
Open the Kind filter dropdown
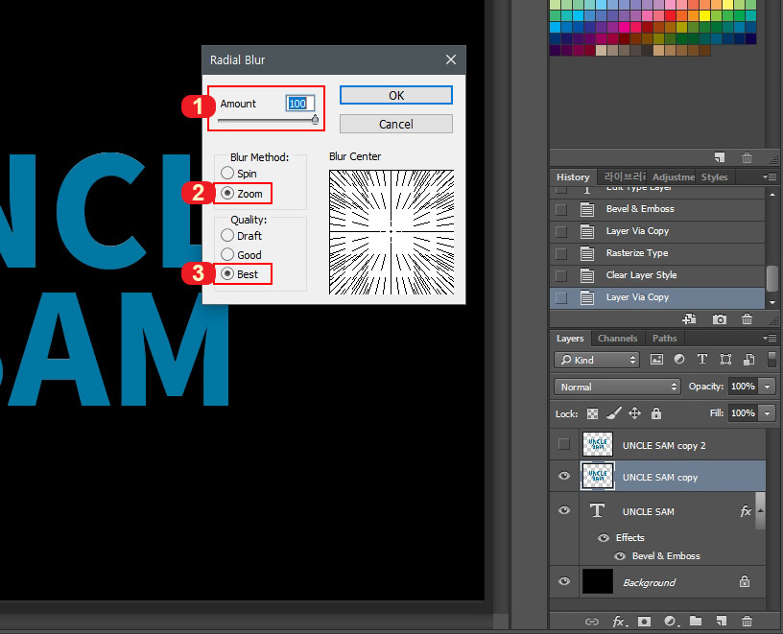pyautogui.click(x=597, y=360)
